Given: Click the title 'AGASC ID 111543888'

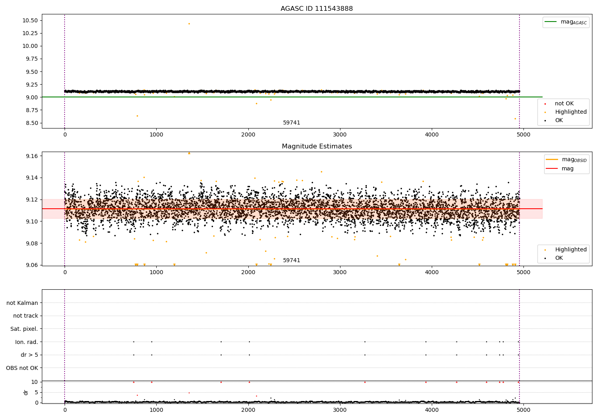Looking at the screenshot, I should [x=317, y=9].
